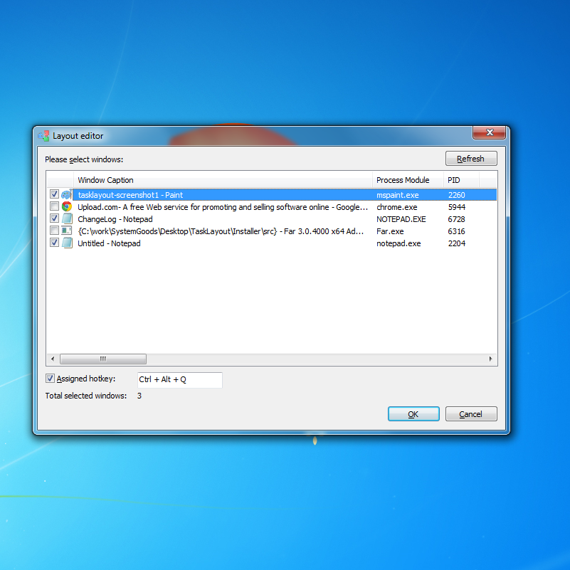
Task: Click the Refresh button
Action: [471, 159]
